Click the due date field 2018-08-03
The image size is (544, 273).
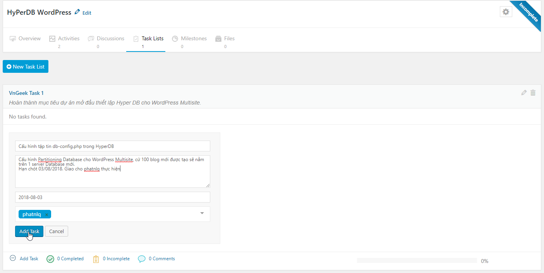113,197
